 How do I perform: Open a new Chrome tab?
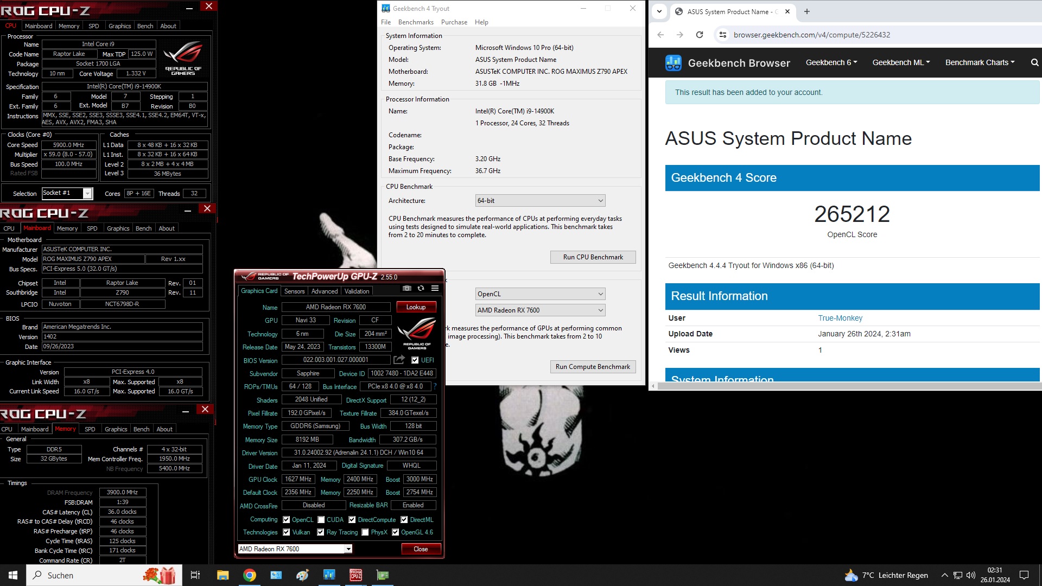[x=806, y=11]
